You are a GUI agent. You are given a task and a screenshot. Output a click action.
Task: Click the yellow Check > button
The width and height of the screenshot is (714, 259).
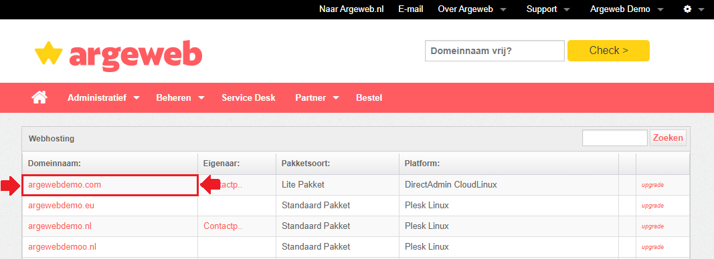[x=608, y=51]
